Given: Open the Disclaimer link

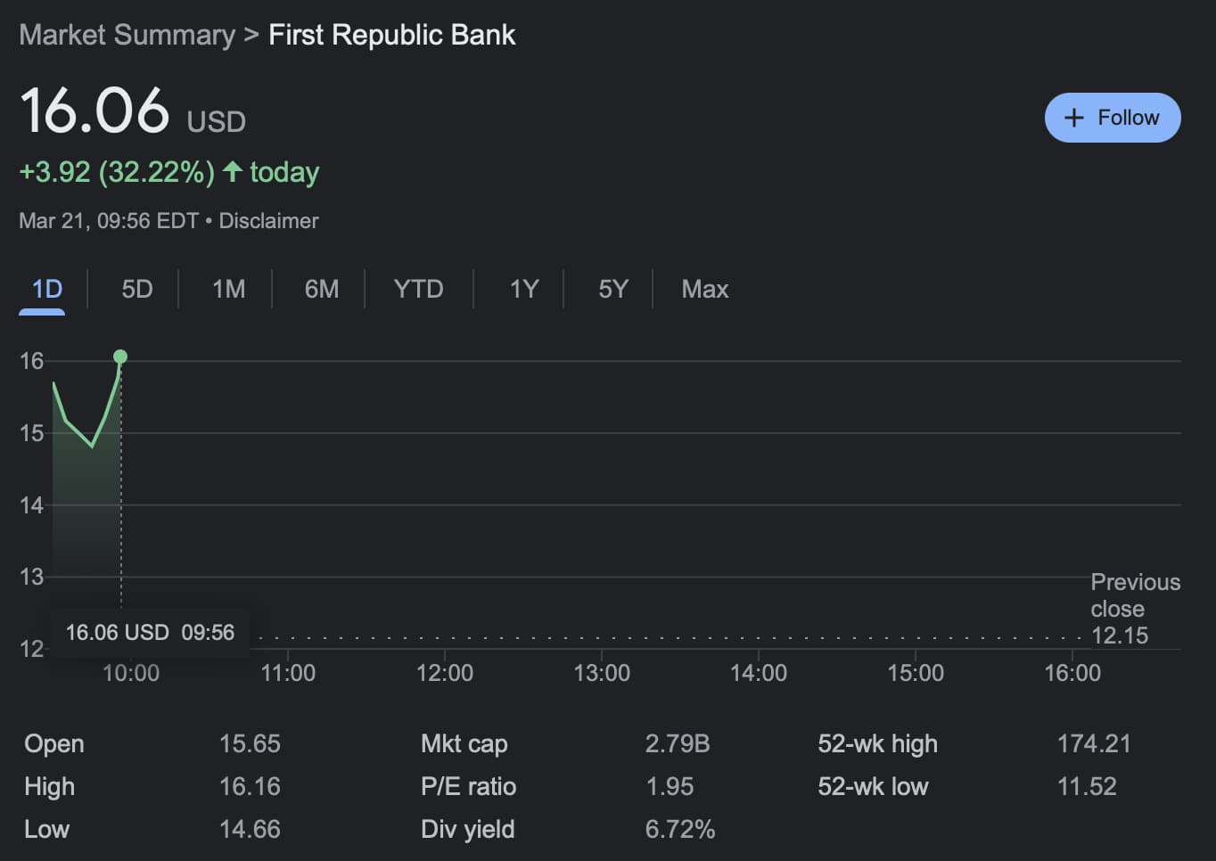Looking at the screenshot, I should 268,221.
